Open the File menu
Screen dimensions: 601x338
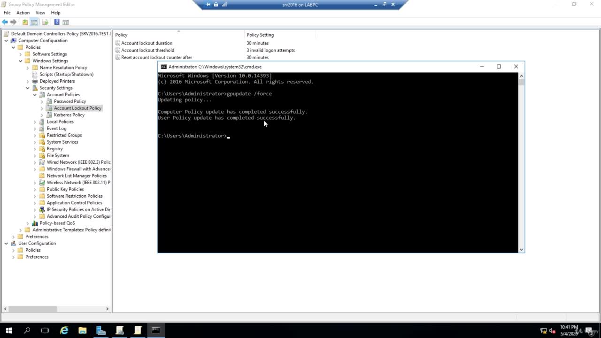(x=7, y=13)
